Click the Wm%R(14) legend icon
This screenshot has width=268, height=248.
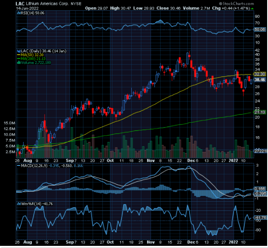(x=18, y=204)
